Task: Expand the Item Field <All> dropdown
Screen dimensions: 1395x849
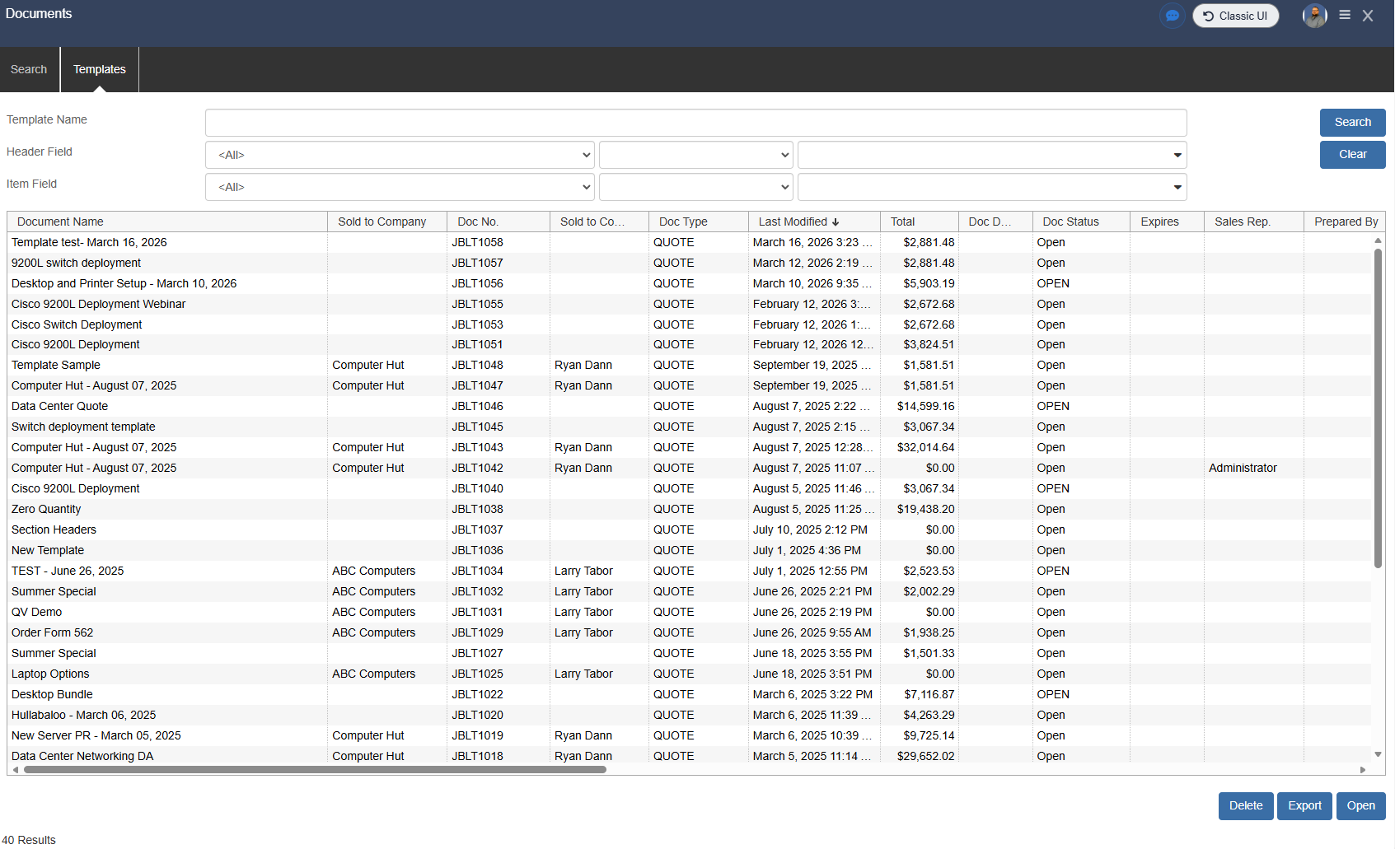Action: [x=400, y=187]
